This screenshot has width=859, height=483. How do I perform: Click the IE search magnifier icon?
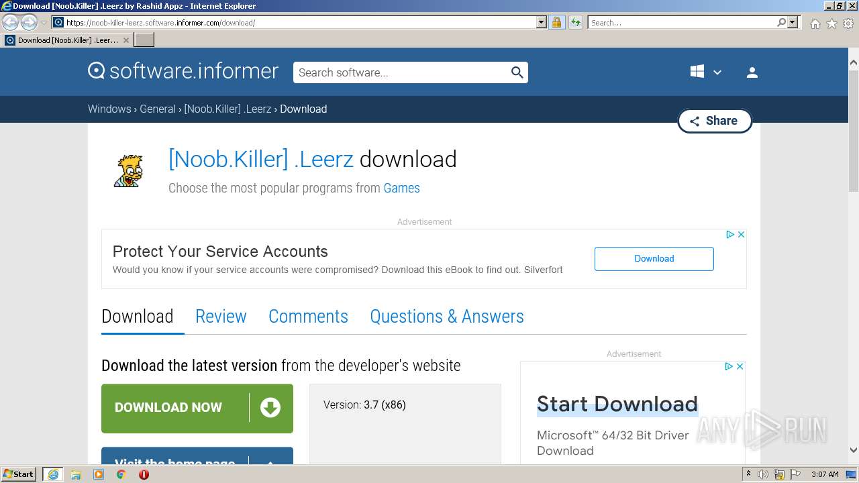click(x=781, y=23)
